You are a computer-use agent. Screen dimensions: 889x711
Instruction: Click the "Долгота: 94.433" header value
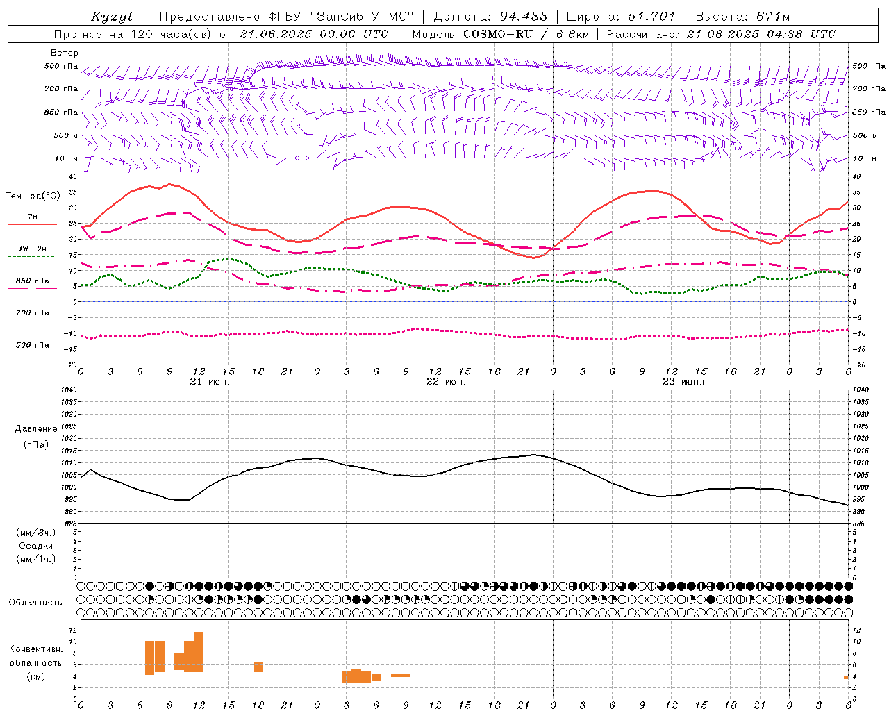pos(490,17)
